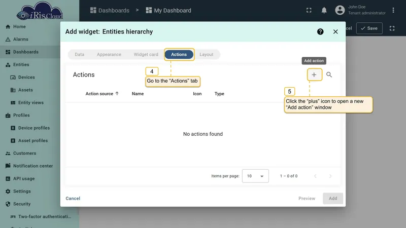Screen dimensions: 406x228
Task: Open widget help question mark icon
Action: 320,31
